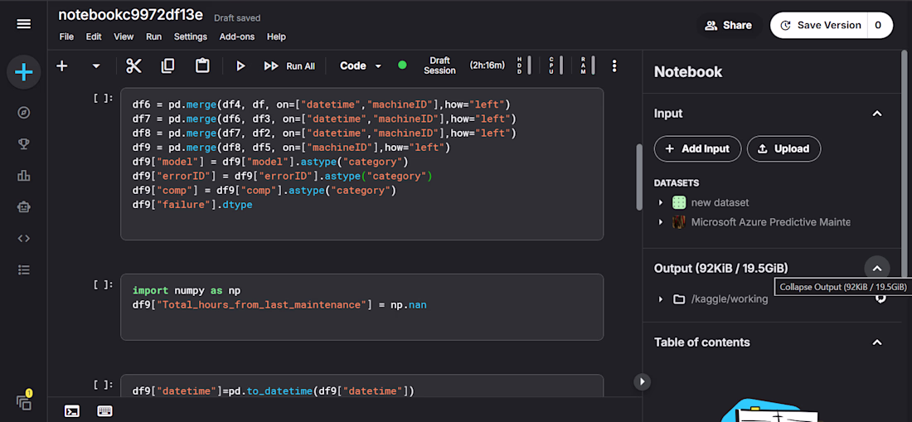Viewport: 912px width, 422px height.
Task: Click the HDD usage indicator
Action: pyautogui.click(x=523, y=65)
